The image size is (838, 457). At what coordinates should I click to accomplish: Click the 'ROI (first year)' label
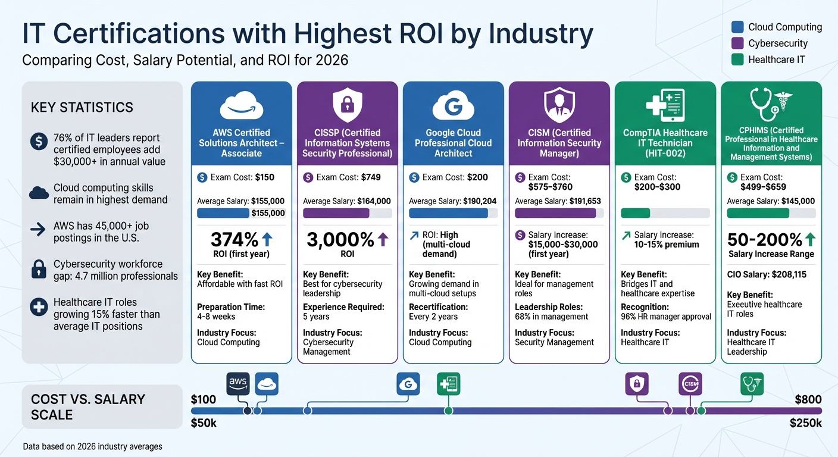[241, 254]
